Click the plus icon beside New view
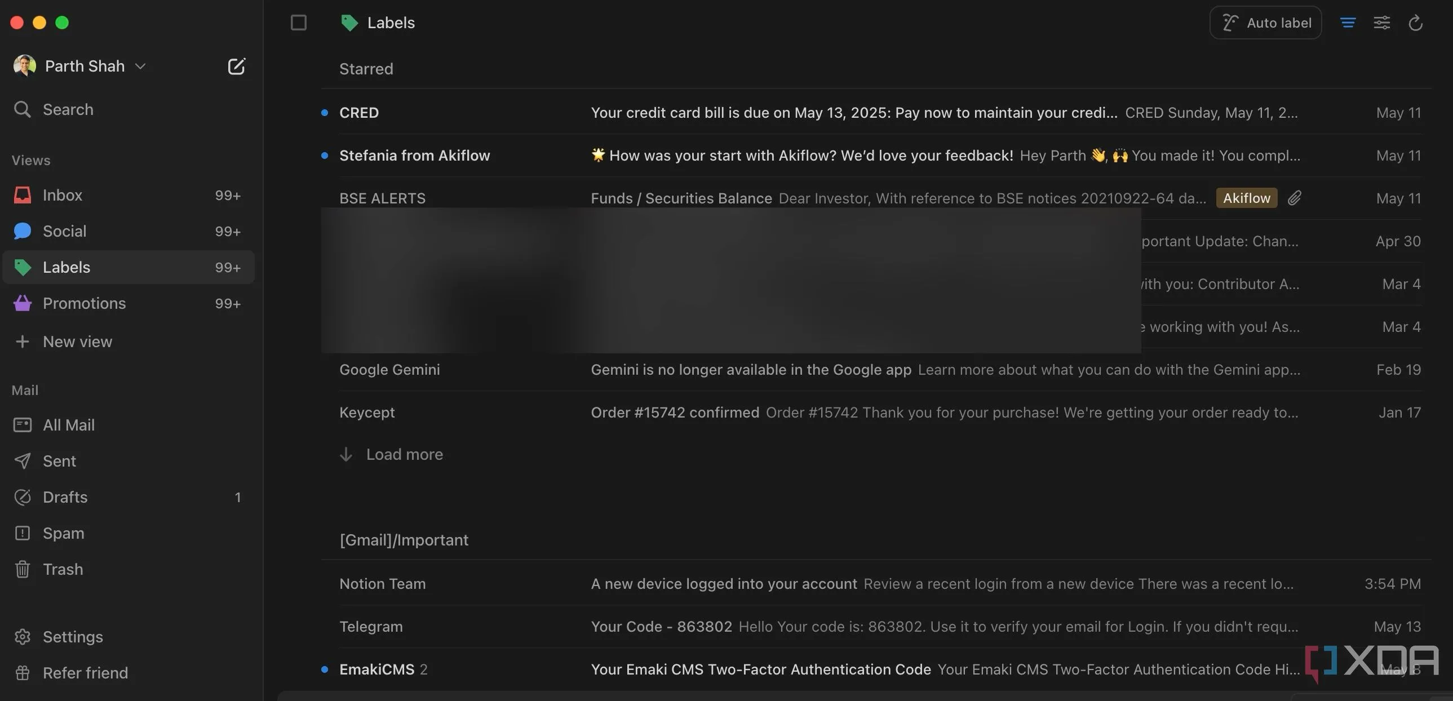1453x701 pixels. click(22, 341)
